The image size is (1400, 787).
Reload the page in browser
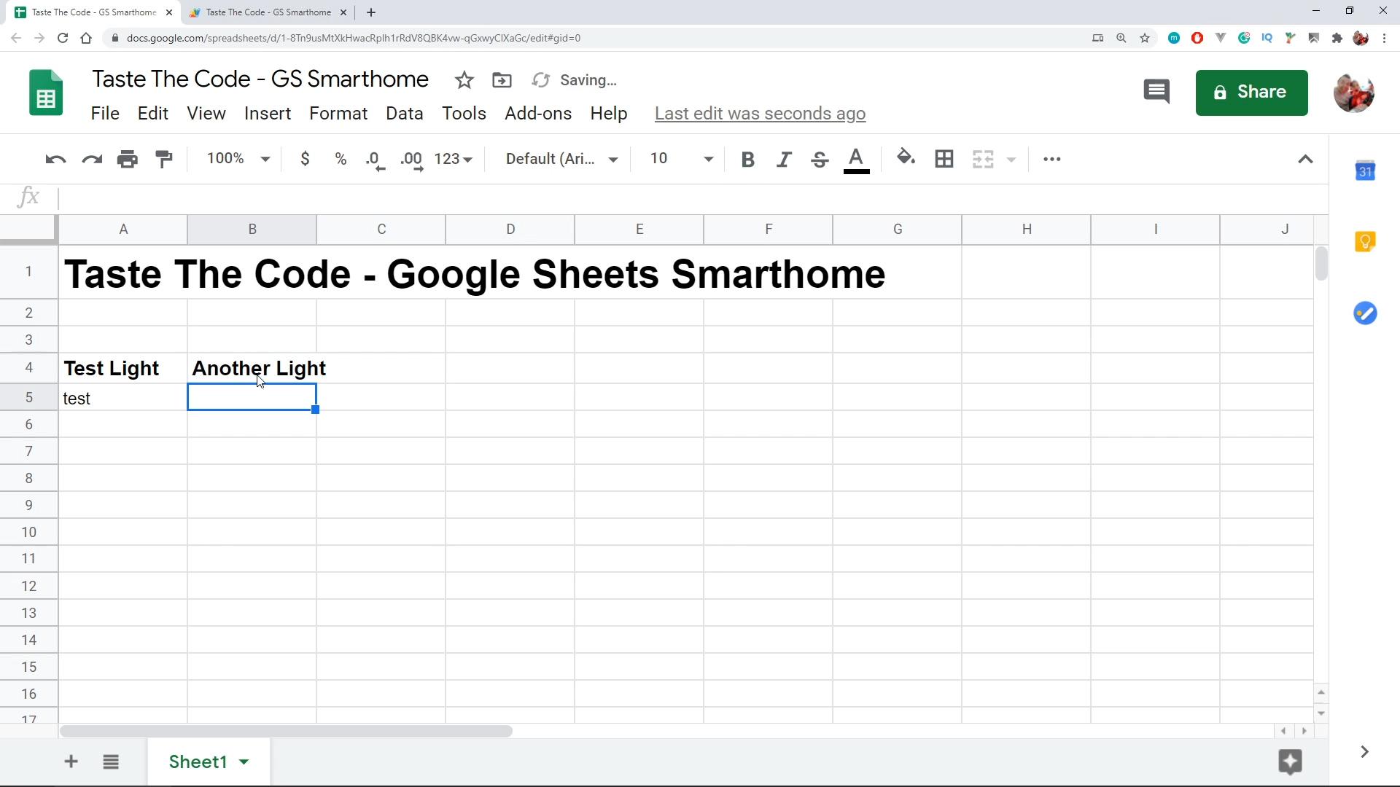(x=63, y=38)
